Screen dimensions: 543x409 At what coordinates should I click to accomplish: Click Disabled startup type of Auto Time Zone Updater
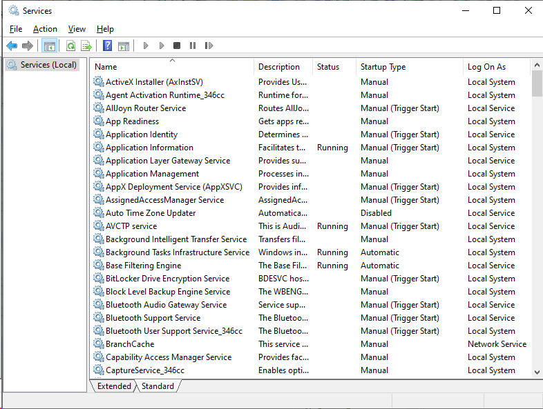point(376,213)
